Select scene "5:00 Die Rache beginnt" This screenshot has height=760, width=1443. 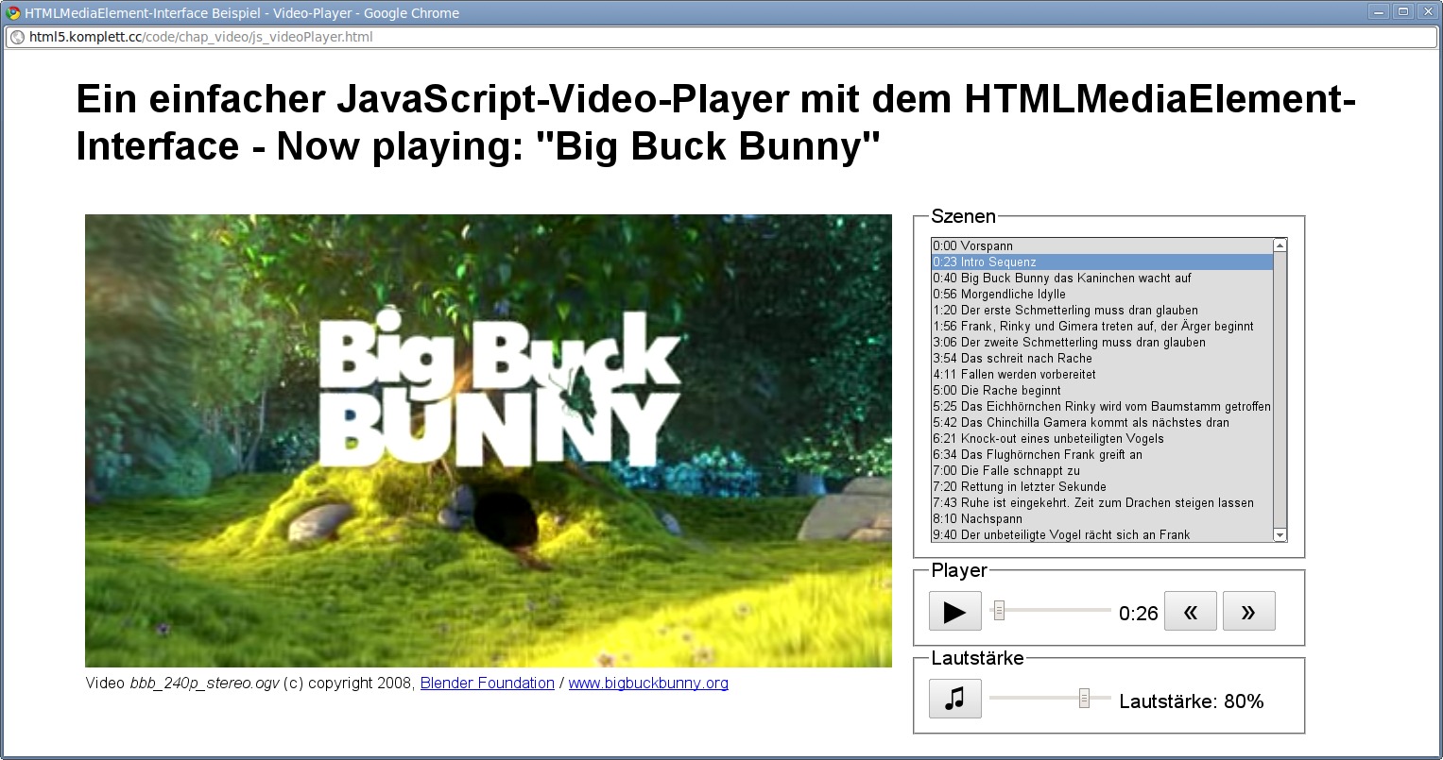[x=996, y=390]
